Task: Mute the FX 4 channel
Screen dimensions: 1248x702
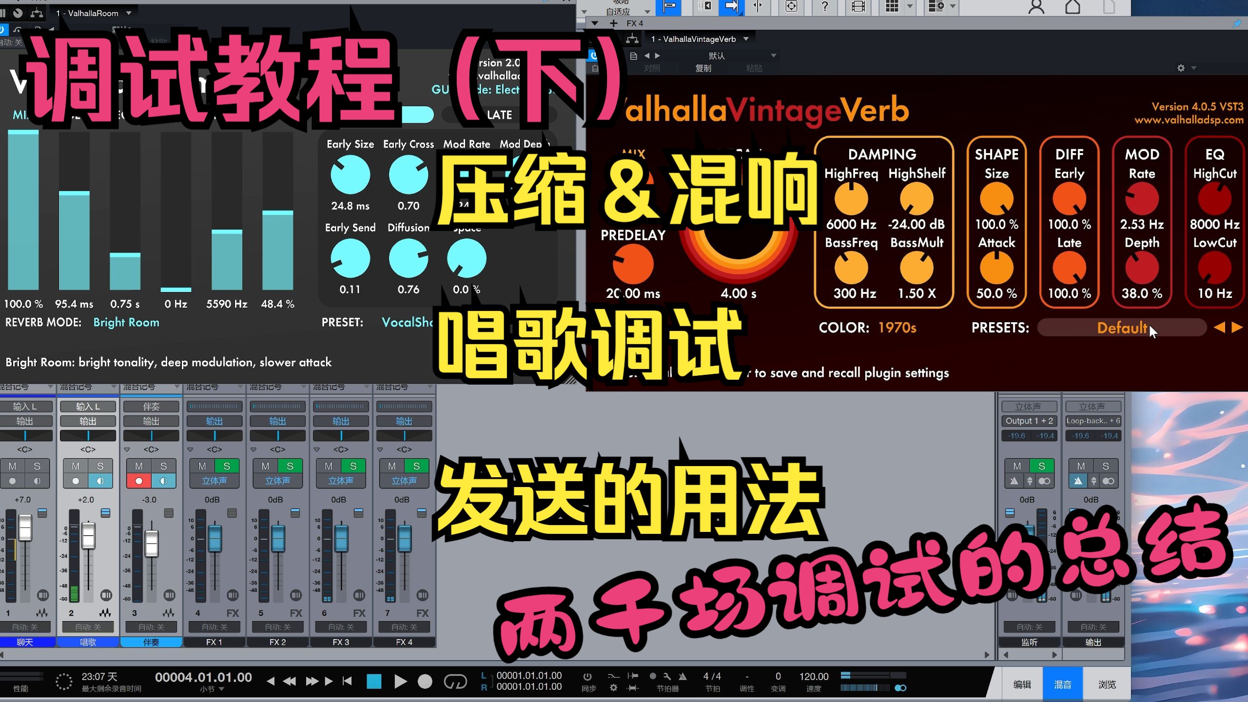Action: tap(392, 466)
